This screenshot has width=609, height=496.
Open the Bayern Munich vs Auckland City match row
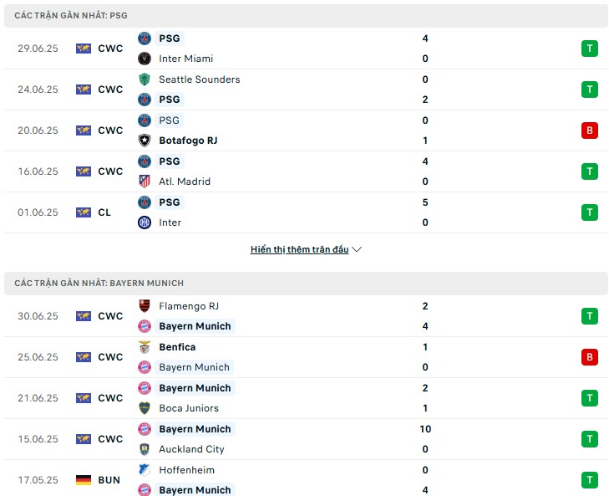click(306, 439)
